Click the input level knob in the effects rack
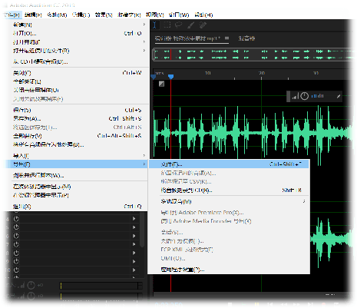Screen dimensions: 357x308 [x=31, y=285]
